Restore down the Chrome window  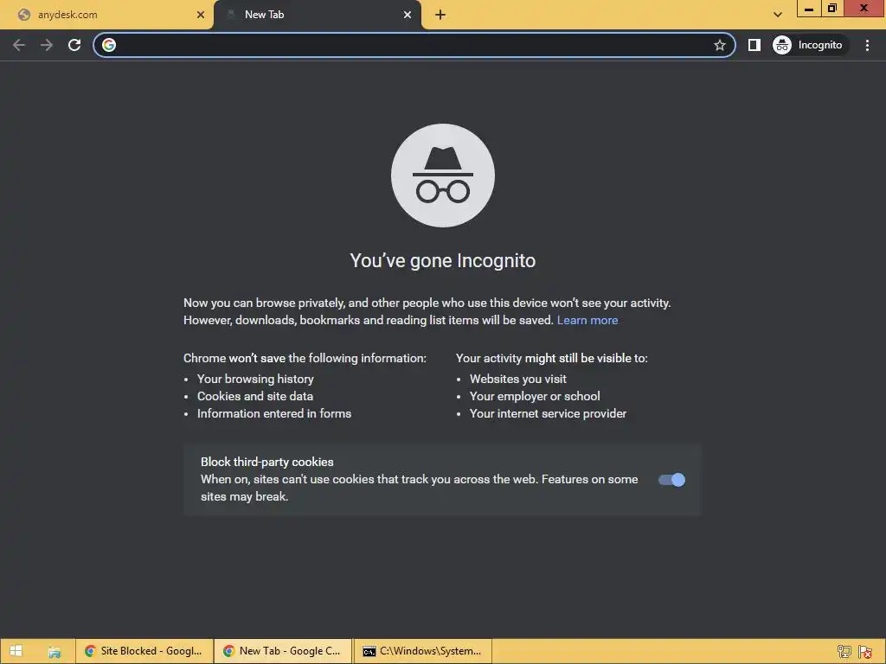[x=832, y=9]
